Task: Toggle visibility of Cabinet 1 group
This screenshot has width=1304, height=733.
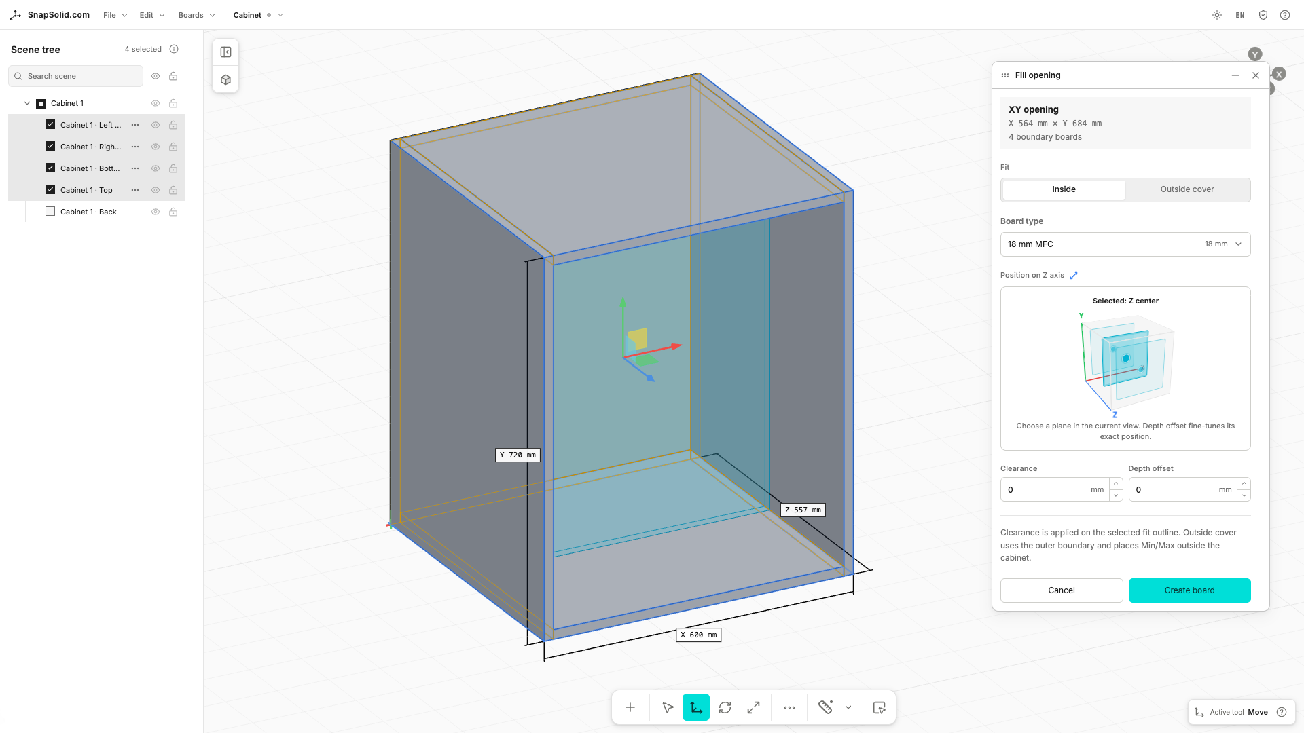Action: point(156,103)
